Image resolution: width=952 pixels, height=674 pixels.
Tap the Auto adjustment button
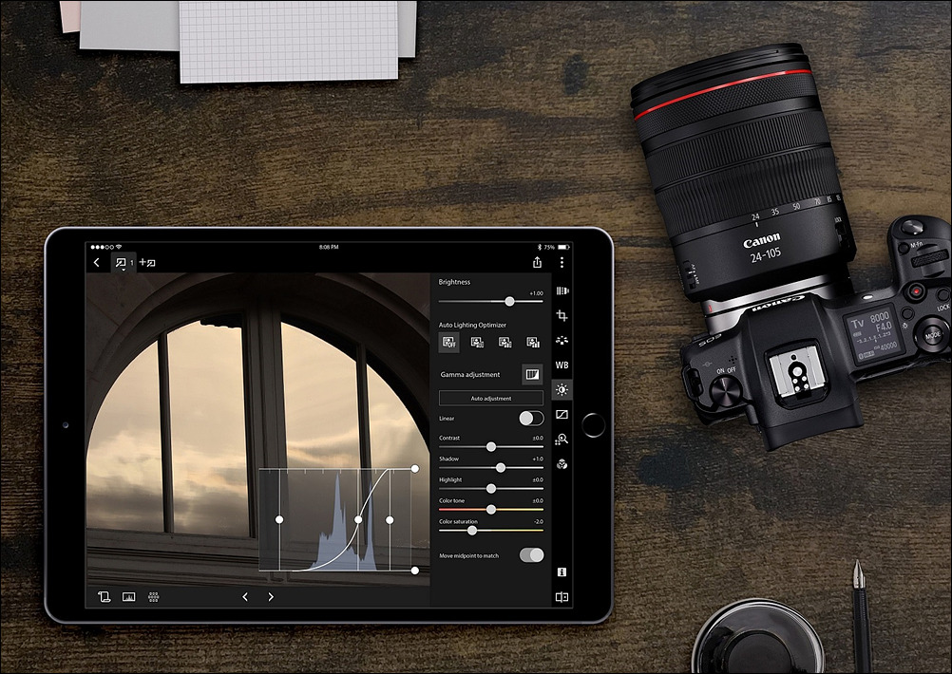click(x=490, y=398)
